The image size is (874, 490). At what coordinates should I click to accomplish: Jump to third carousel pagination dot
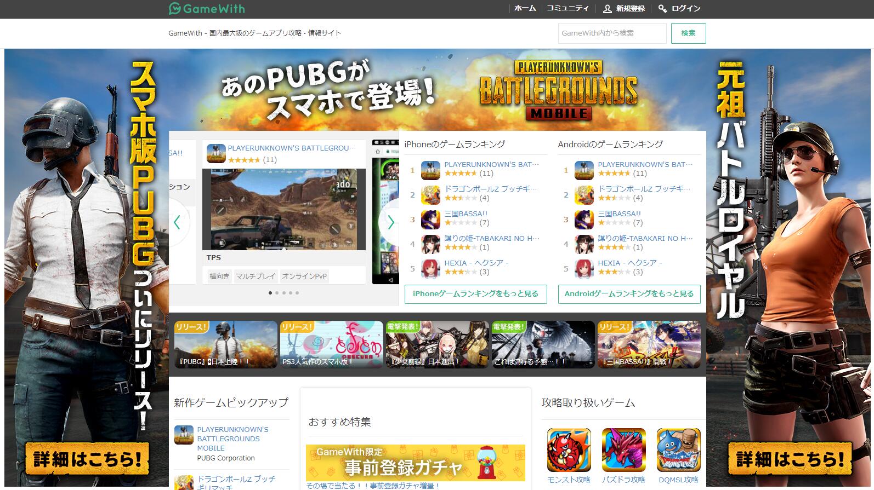tap(283, 293)
